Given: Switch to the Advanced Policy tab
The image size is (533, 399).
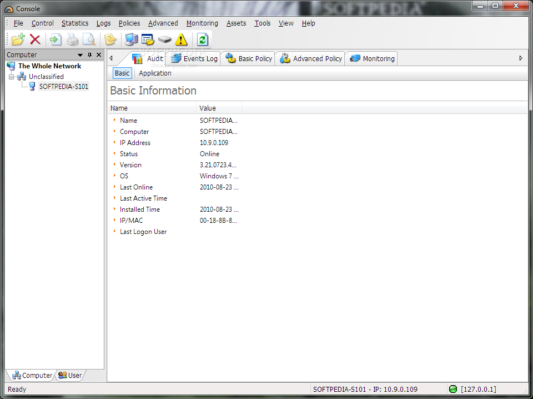Looking at the screenshot, I should pyautogui.click(x=311, y=58).
